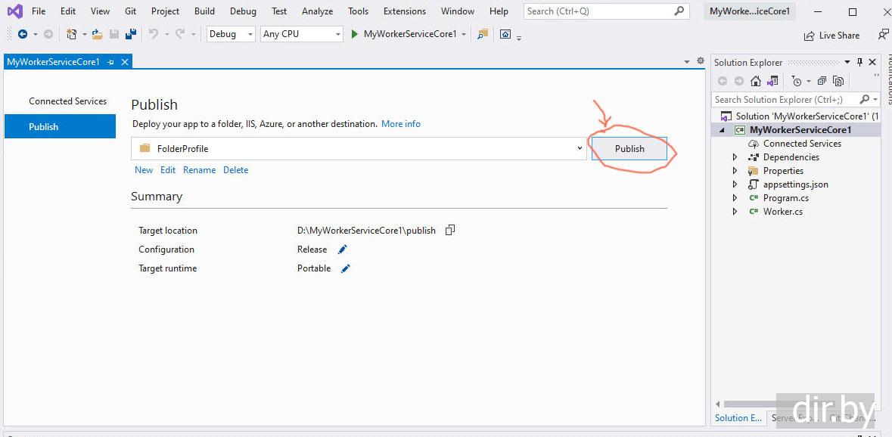Open the Any CPU platform dropdown

point(301,34)
